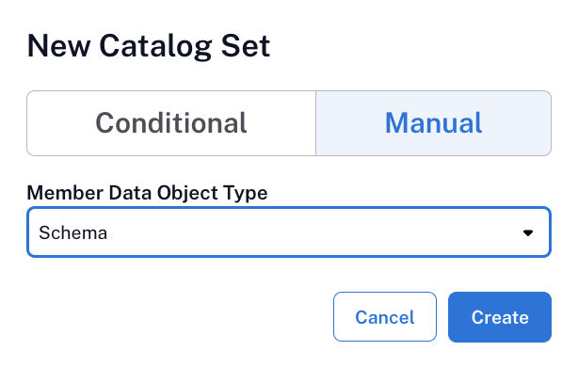Click the dropdown caret arrow icon

528,232
